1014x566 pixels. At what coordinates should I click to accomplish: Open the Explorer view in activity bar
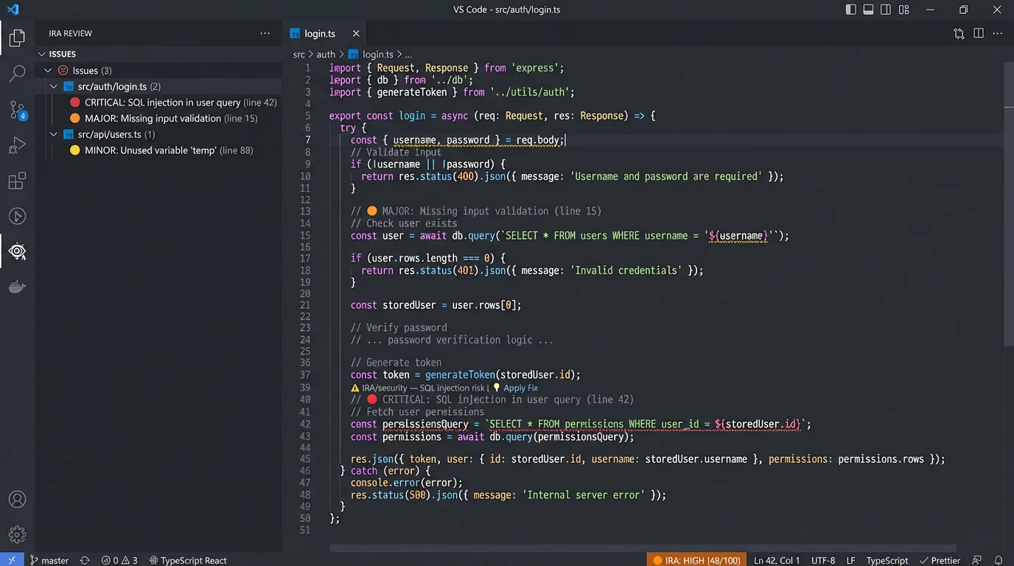17,38
